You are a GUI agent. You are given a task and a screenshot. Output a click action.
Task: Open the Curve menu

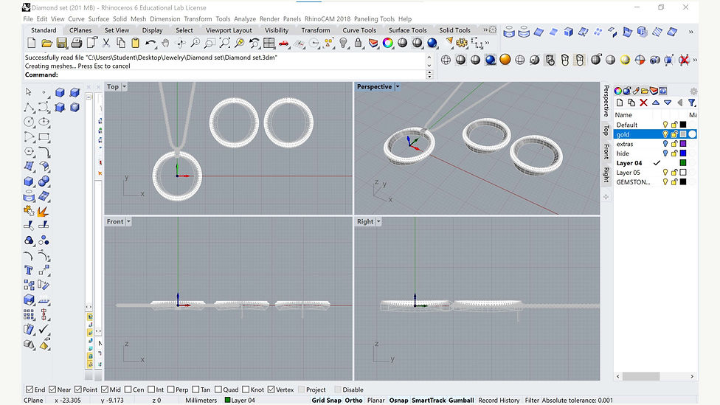coord(76,19)
